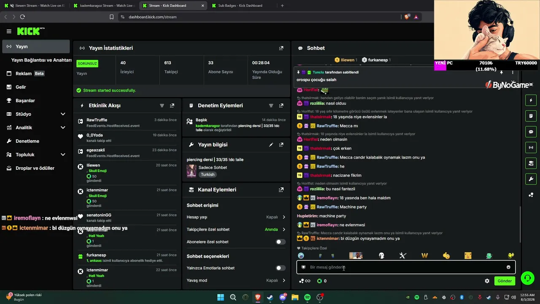This screenshot has width=540, height=304.
Task: Select Yayın in the sidebar
Action: coord(36,46)
